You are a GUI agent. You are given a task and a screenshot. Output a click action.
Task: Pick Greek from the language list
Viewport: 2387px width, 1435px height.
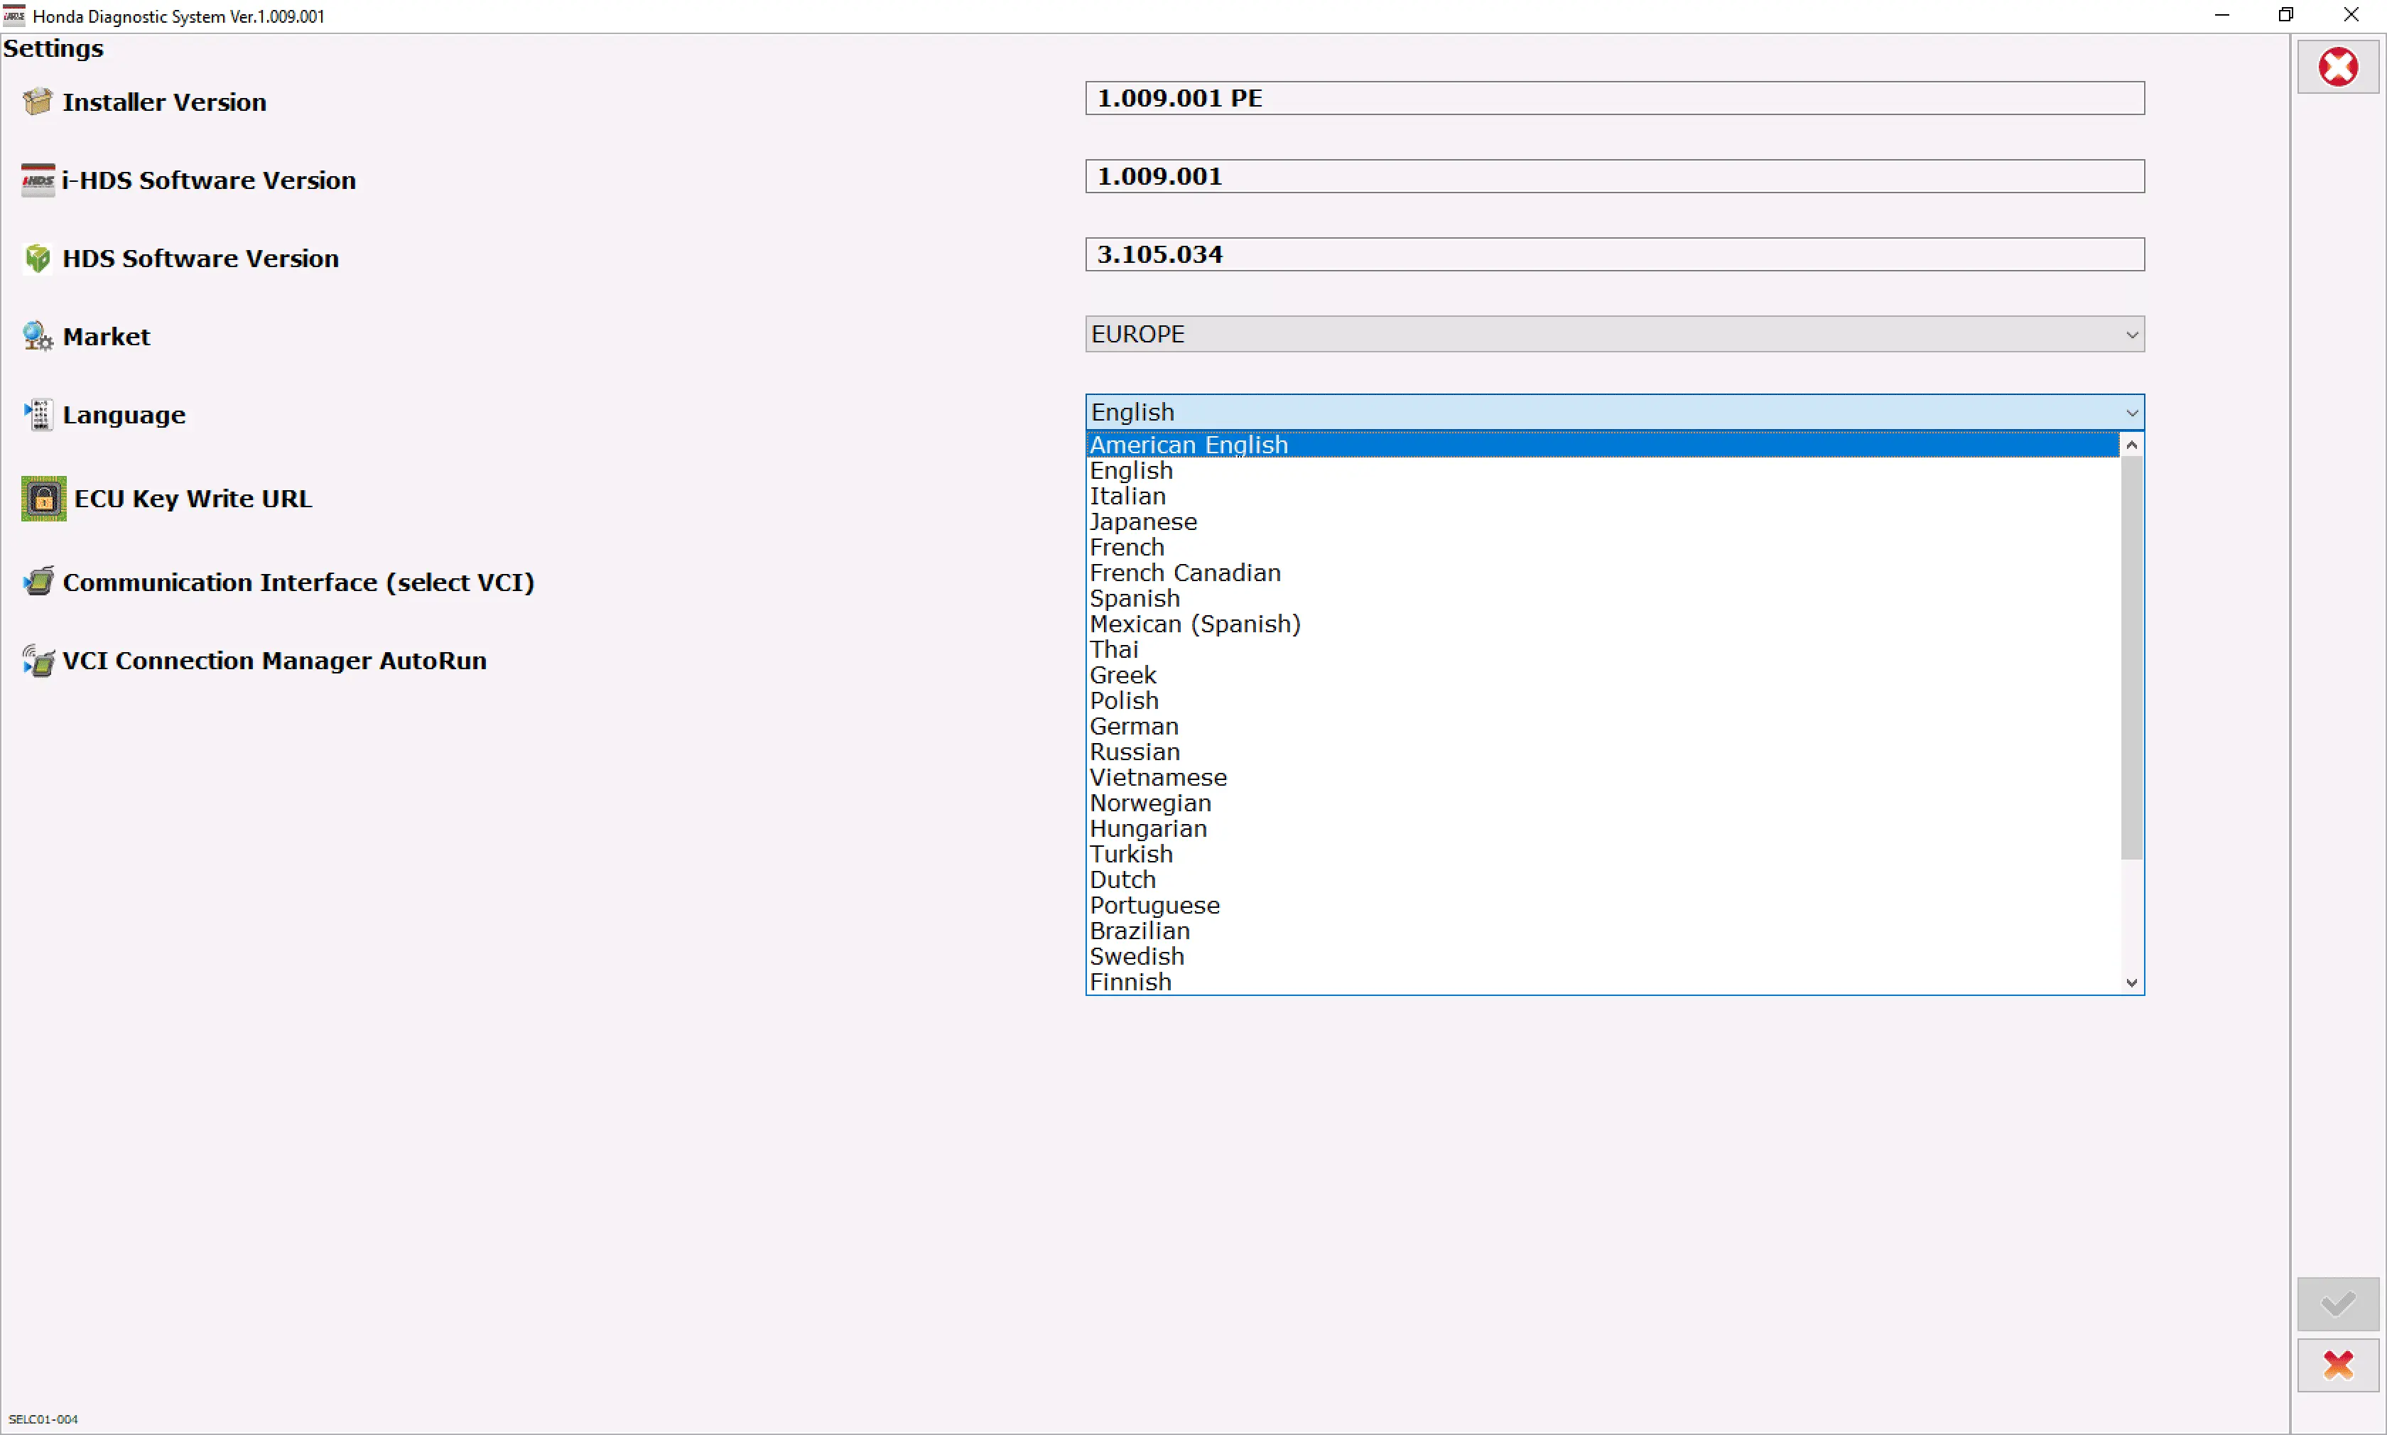[x=1603, y=676]
